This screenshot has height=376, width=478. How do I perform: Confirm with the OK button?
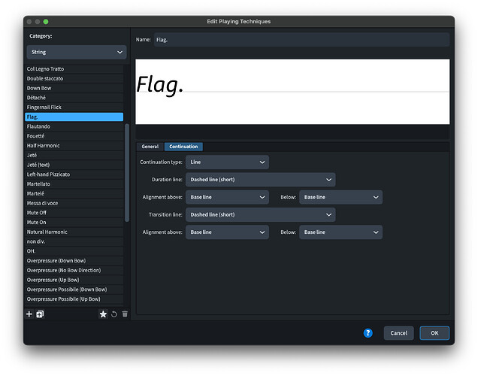[434, 333]
